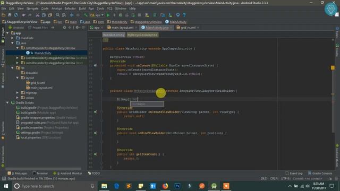The image size is (340, 191).
Task: Click the CRLF line separator status entry
Action: [x=274, y=179]
